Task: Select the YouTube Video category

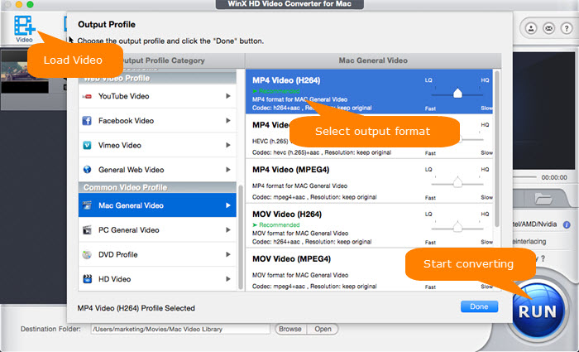Action: point(157,96)
